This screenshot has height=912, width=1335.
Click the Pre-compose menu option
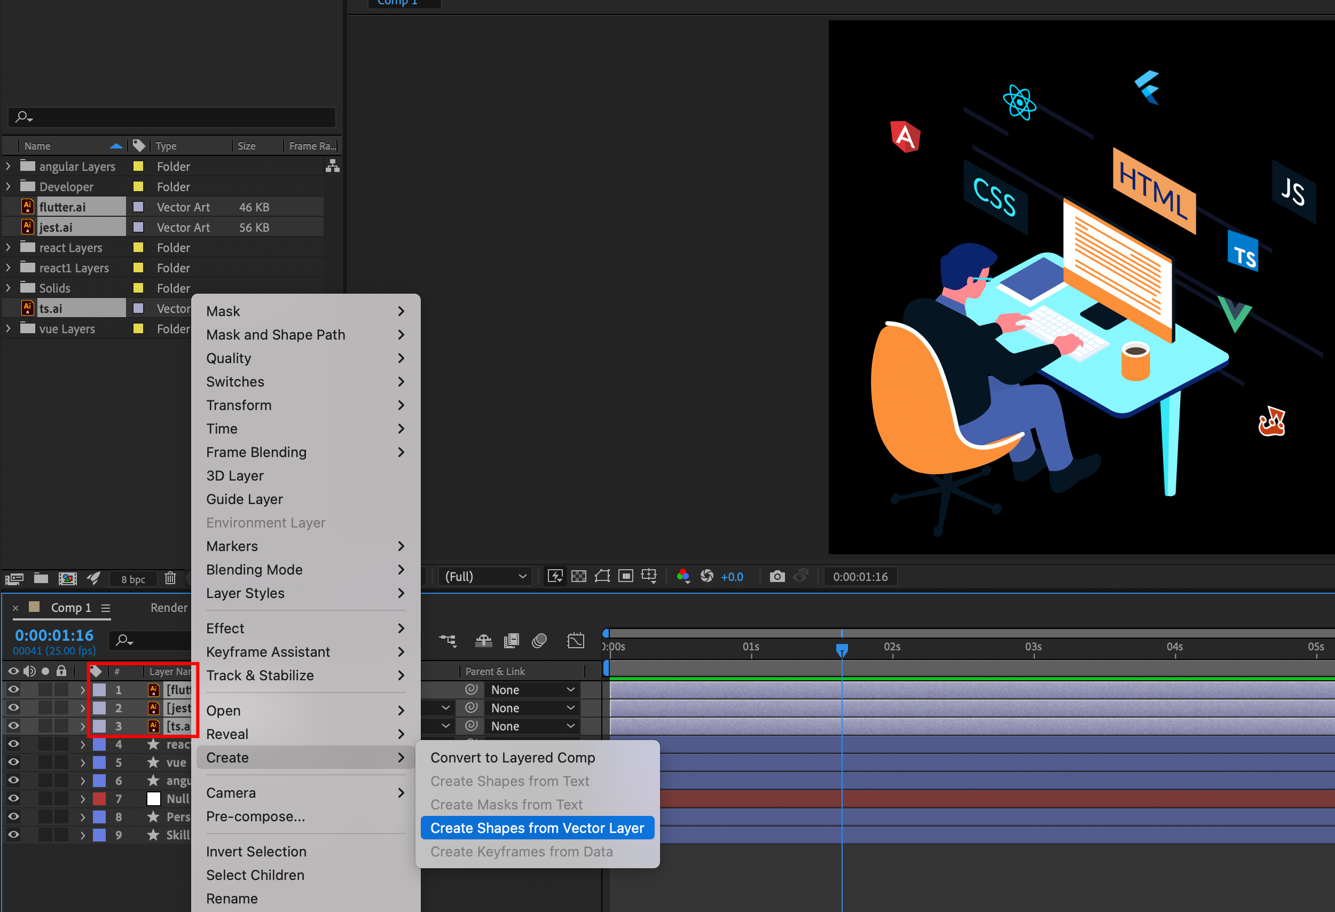256,816
